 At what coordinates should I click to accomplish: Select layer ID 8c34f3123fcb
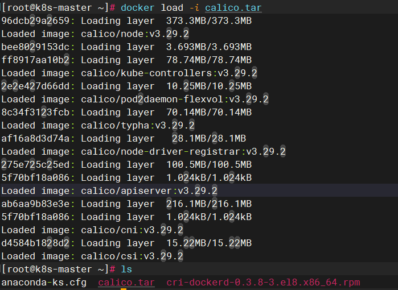click(x=35, y=112)
